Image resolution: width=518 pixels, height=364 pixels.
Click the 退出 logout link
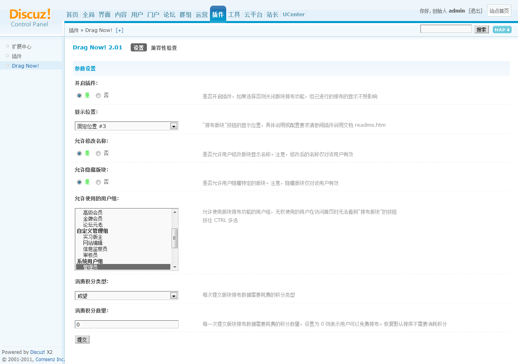pos(476,11)
